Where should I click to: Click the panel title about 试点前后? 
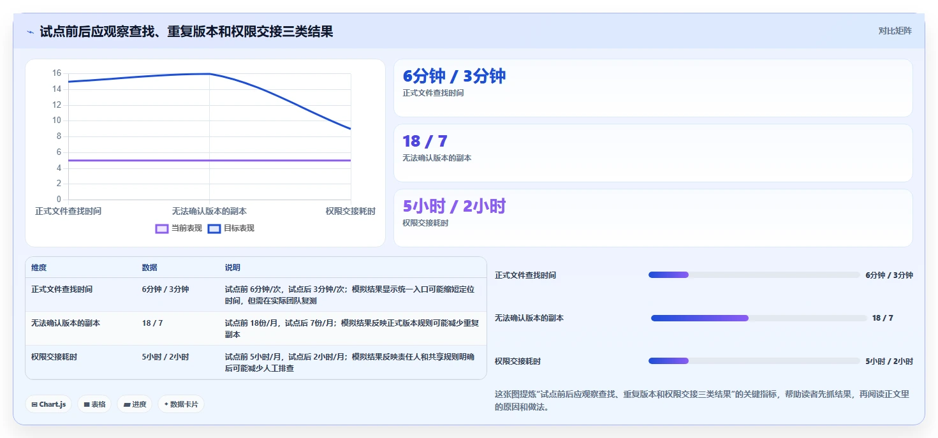pyautogui.click(x=186, y=31)
